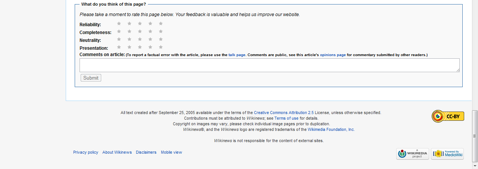
Task: Visit the opinions page link
Action: 333,55
